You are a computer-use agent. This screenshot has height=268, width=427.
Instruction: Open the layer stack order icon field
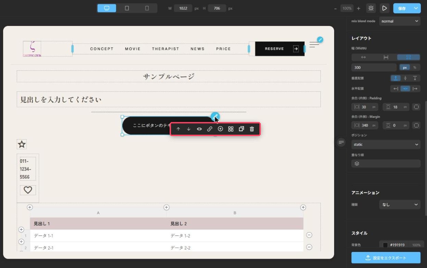386,164
